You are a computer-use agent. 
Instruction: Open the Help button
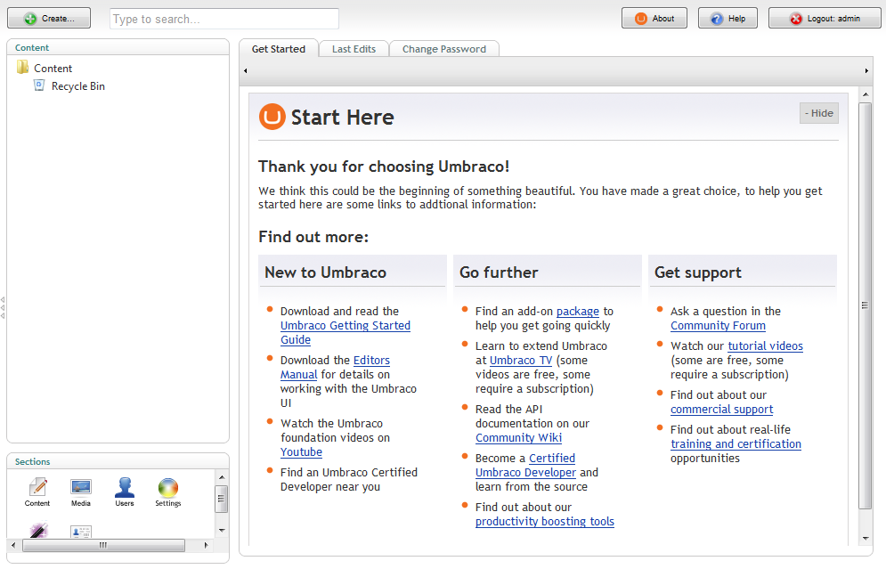coord(727,18)
